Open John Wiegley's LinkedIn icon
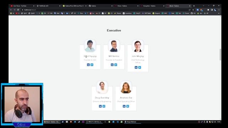Image resolution: width=228 pixels, height=128 pixels. pyautogui.click(x=136, y=67)
